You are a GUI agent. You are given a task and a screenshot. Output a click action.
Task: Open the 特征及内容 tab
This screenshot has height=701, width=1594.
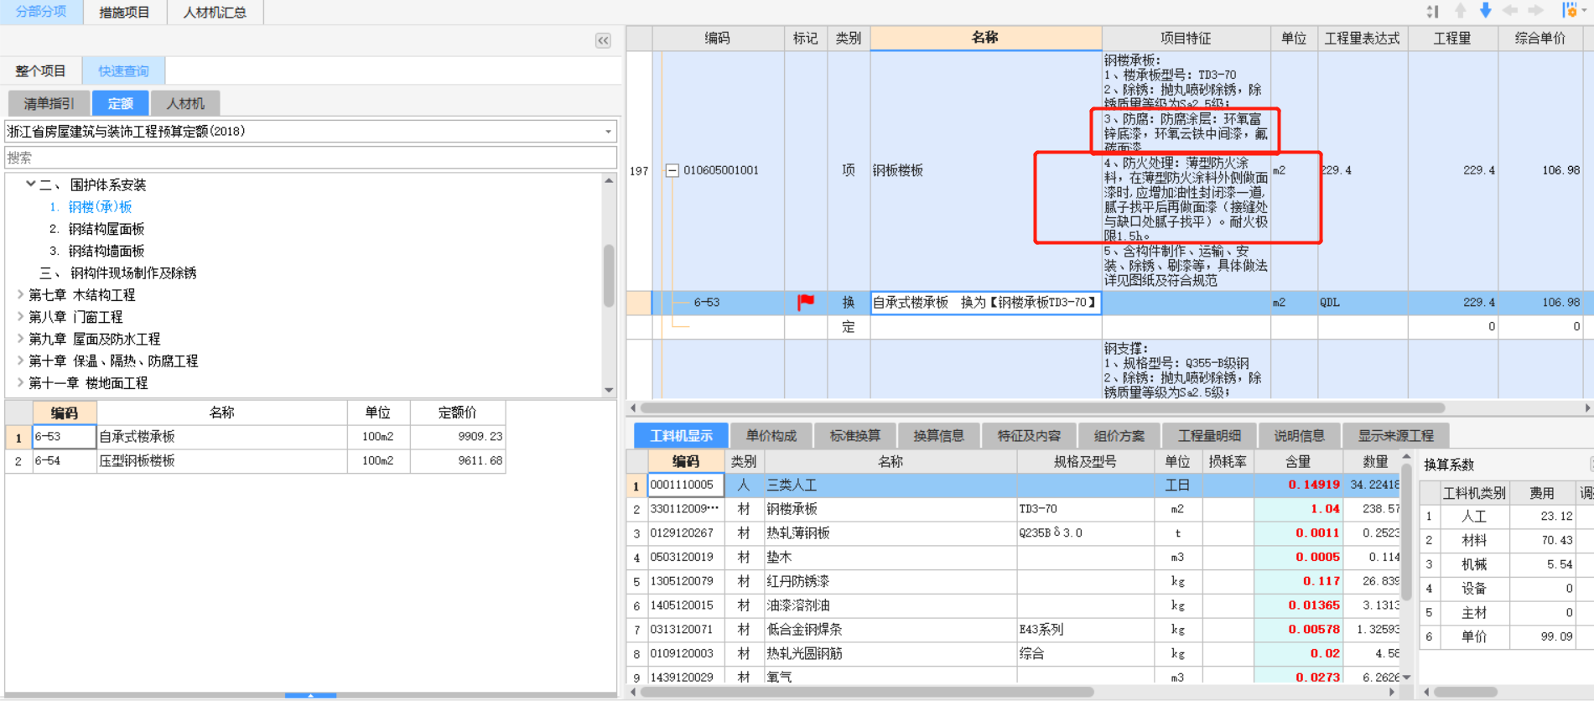pos(1029,436)
